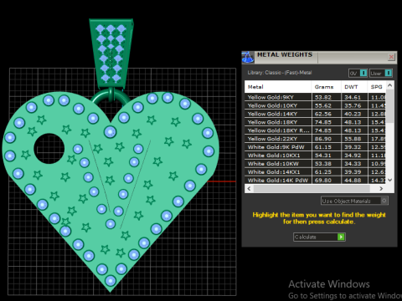Close the Metal Weights panel
This screenshot has width=402, height=301.
[391, 57]
